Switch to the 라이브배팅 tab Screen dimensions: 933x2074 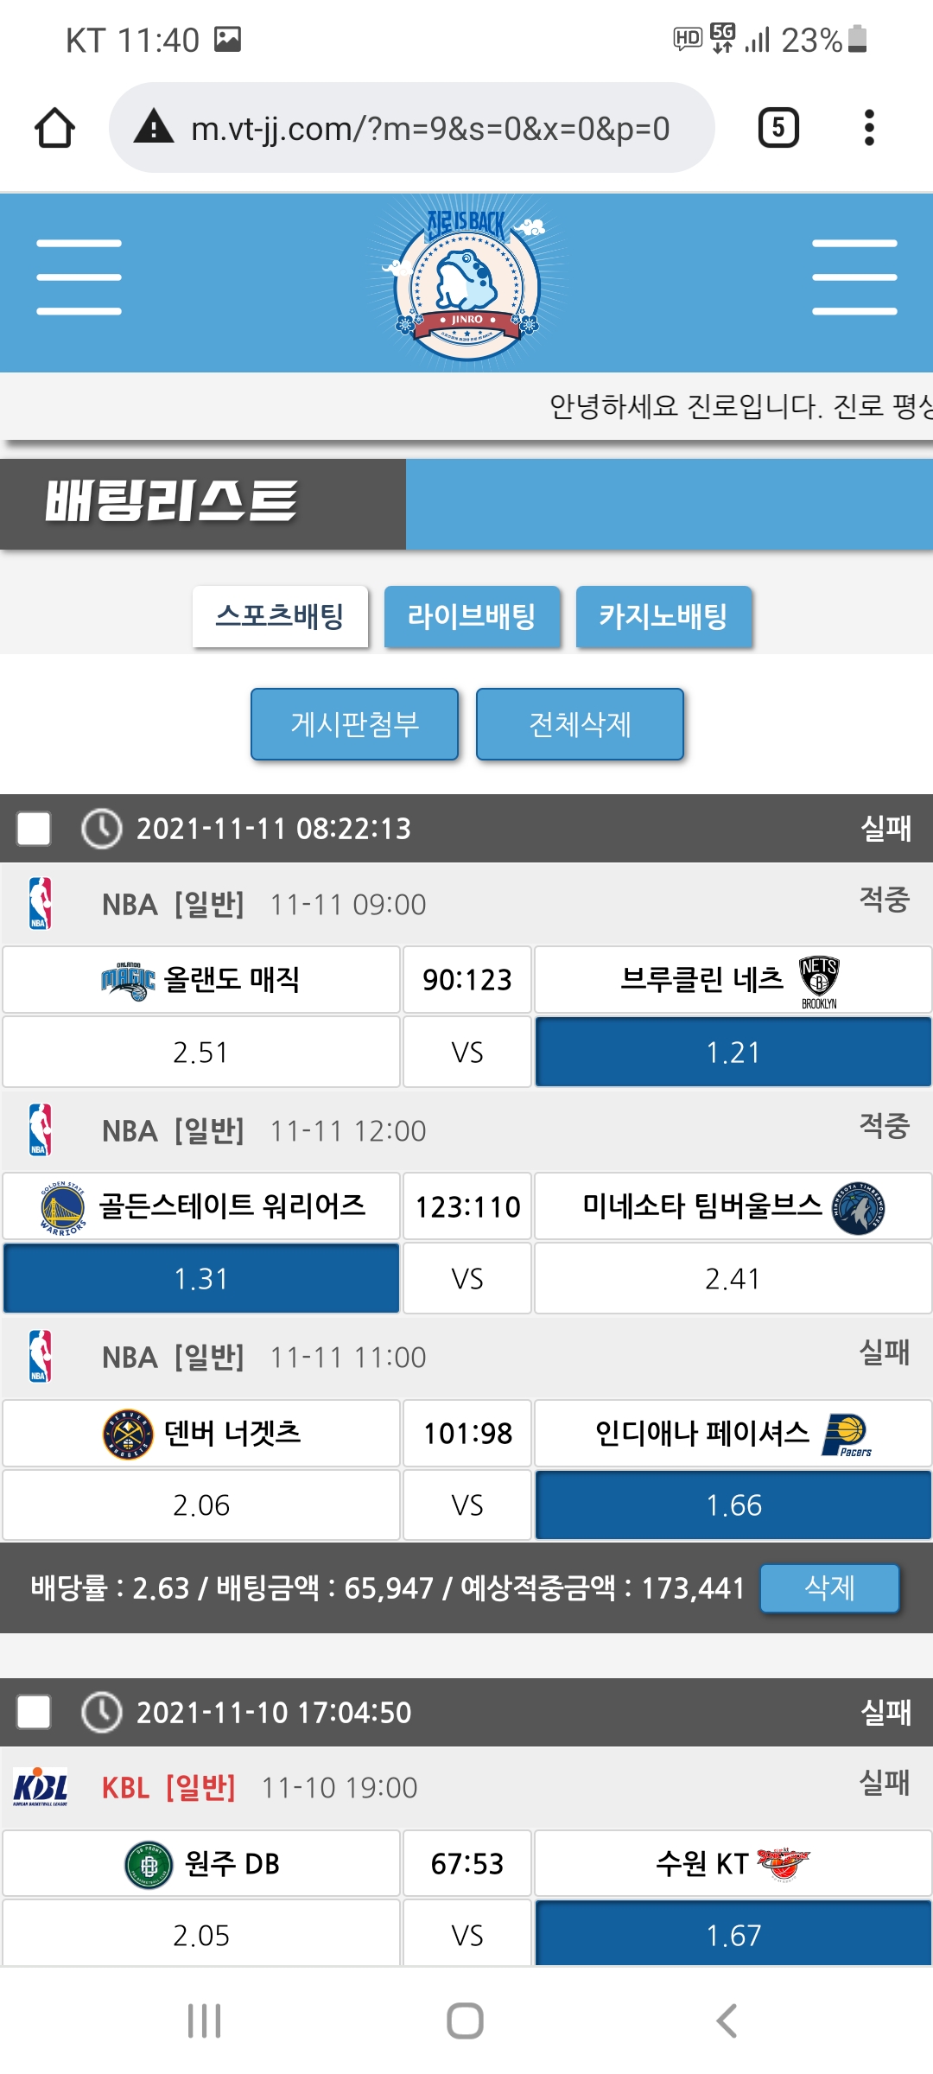coord(472,616)
